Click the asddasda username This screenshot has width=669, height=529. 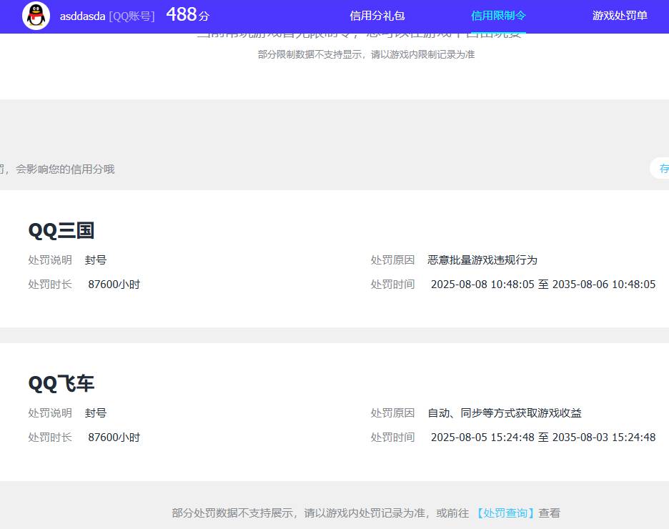pyautogui.click(x=82, y=16)
